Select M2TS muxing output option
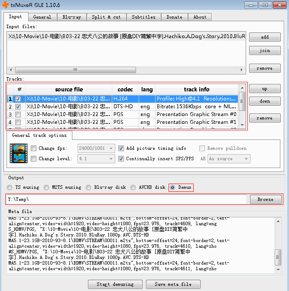 [46, 188]
